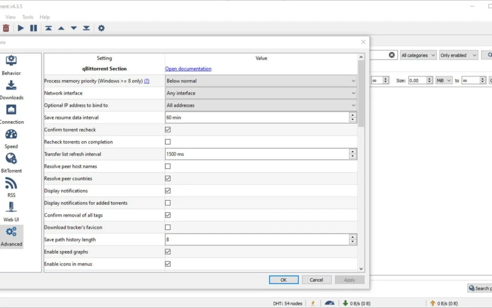Move torrent down in queue

coord(74,28)
